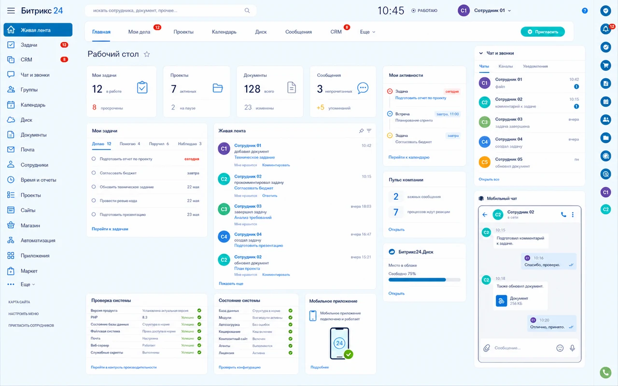Open the hamburger menu beside the Битрикс24 logo
The height and width of the screenshot is (386, 618).
(x=11, y=11)
